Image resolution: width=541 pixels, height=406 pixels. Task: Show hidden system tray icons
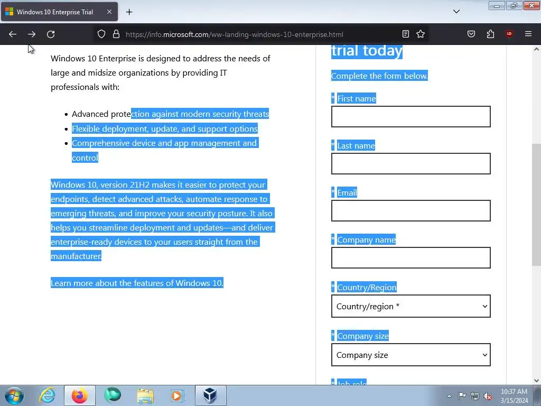pos(449,396)
